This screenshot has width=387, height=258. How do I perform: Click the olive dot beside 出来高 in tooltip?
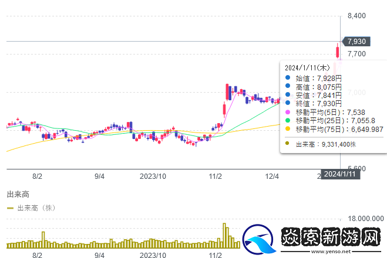click(x=287, y=143)
